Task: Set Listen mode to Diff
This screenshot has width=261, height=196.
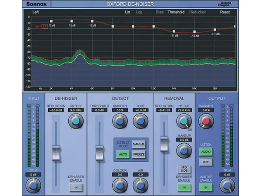Action: pos(206,162)
